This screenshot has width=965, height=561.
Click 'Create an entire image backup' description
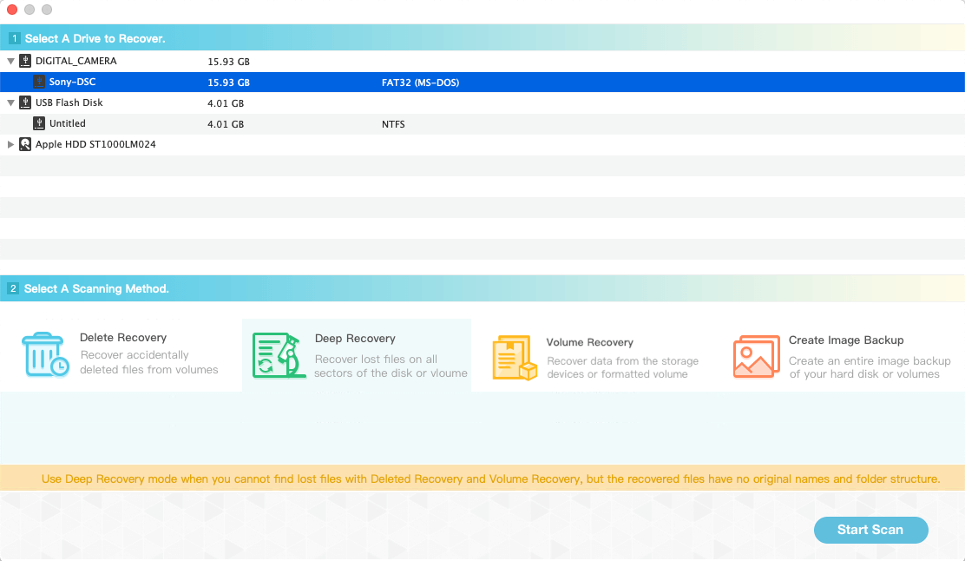coord(870,367)
